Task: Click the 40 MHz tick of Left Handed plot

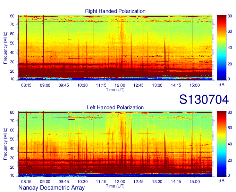Action: coord(12,149)
